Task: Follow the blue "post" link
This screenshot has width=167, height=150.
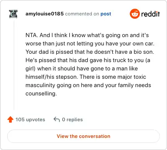Action: pos(106,14)
